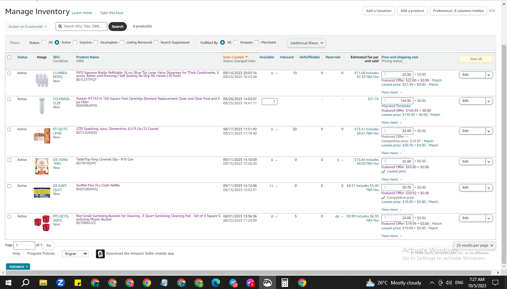The height and width of the screenshot is (289, 507).
Task: Expand View more under the $25.00 price
Action: [392, 92]
